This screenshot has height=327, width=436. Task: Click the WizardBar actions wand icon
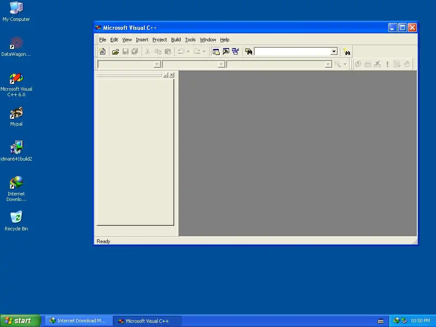pos(338,64)
